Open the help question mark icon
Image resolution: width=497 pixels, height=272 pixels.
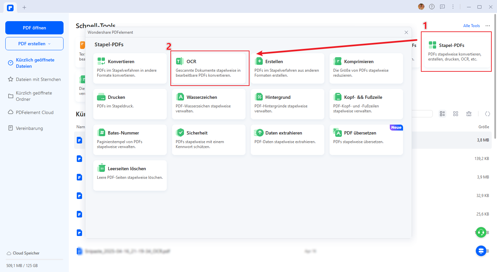coord(432,7)
